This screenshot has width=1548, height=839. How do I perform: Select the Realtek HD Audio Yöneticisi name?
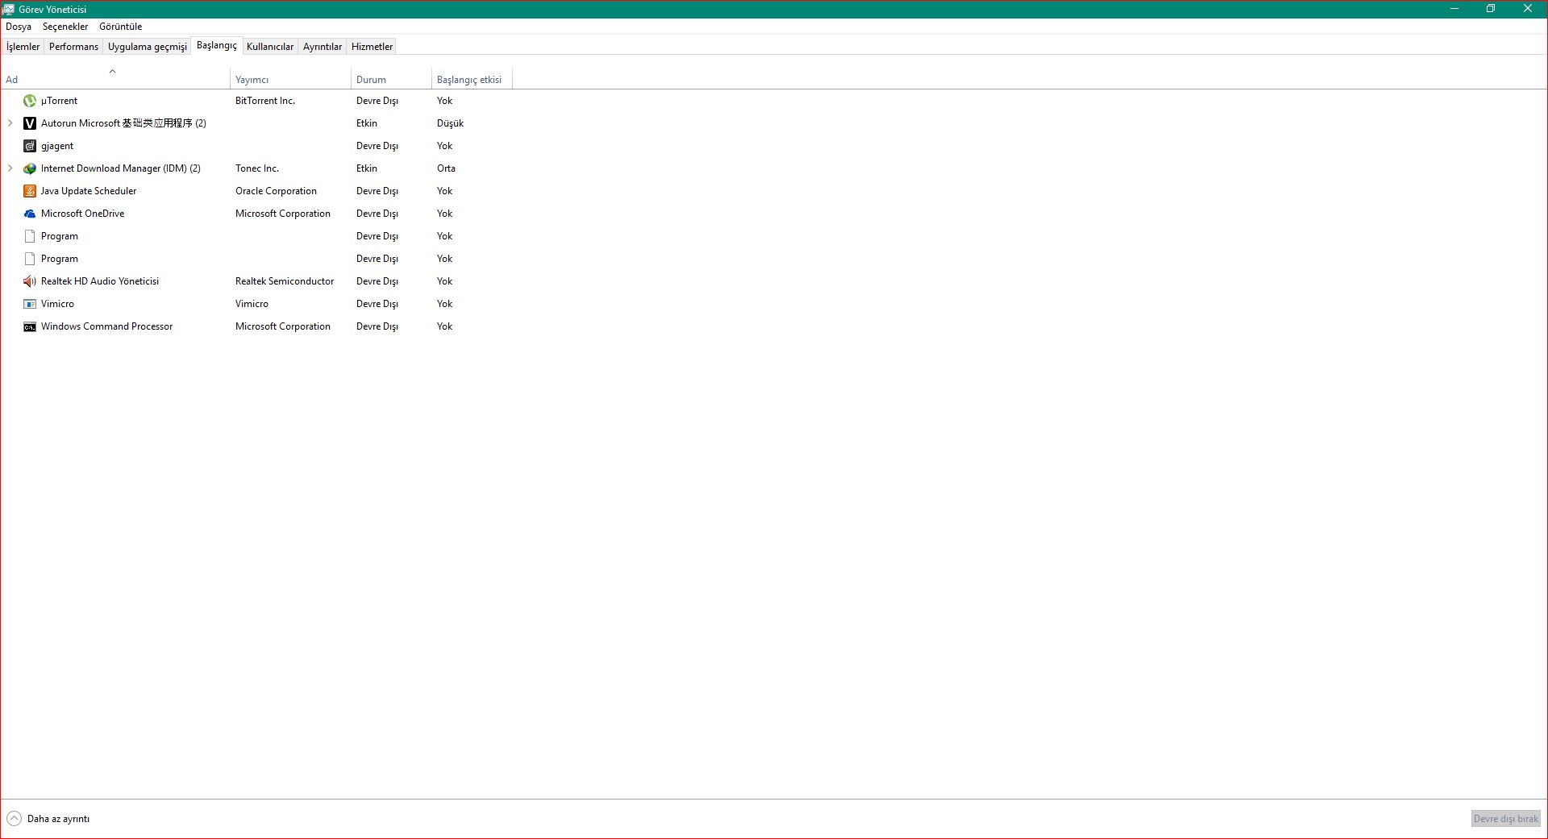(100, 281)
